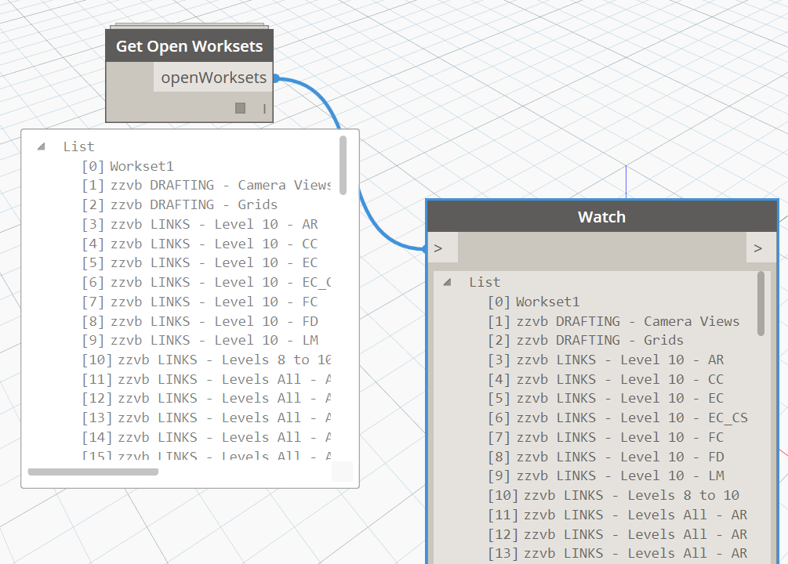Click the preview state square icon on Get Open Worksets
The width and height of the screenshot is (788, 564).
(x=241, y=108)
